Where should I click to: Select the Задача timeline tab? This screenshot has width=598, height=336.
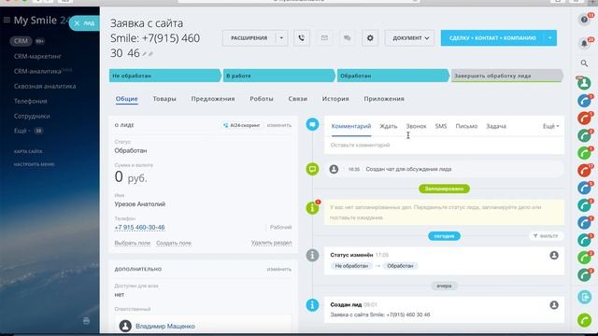point(496,126)
